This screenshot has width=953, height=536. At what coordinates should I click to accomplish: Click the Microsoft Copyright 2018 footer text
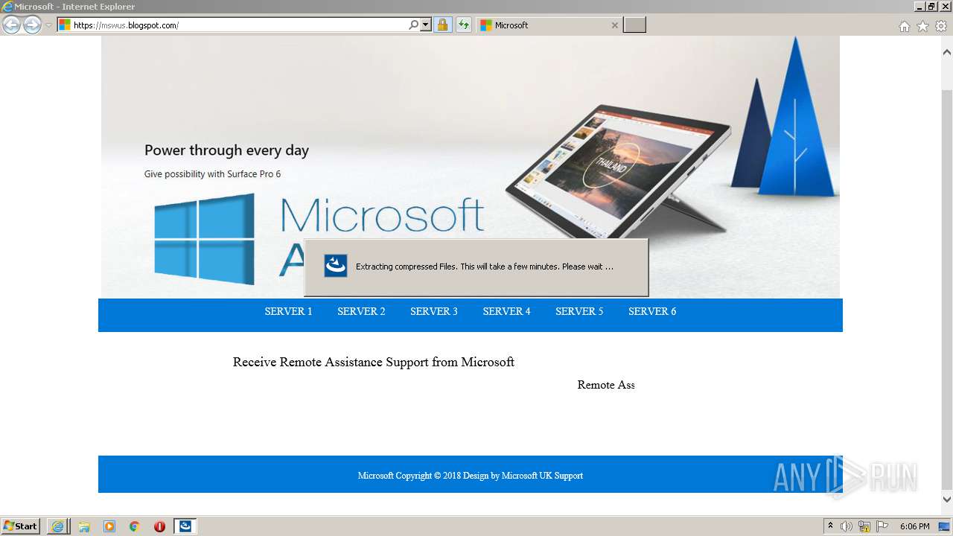(x=471, y=476)
